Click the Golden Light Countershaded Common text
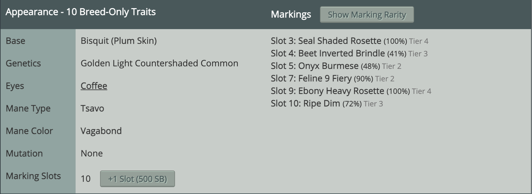This screenshot has height=194, width=532. click(159, 63)
